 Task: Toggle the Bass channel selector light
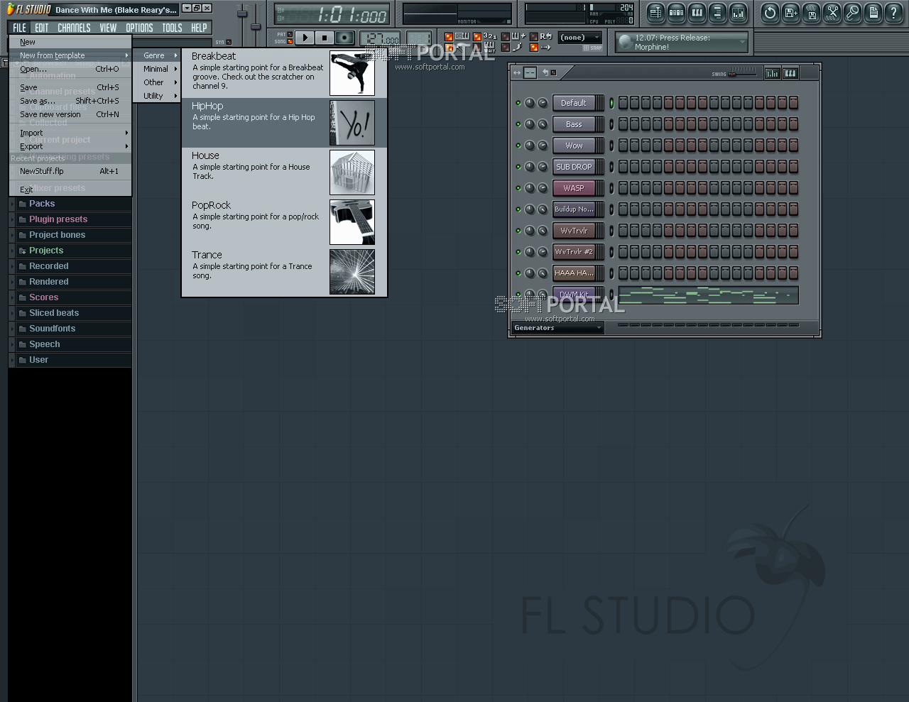coord(611,124)
